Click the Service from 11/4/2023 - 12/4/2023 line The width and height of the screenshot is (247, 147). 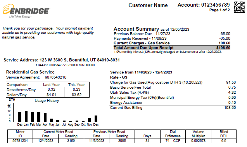click(141, 72)
